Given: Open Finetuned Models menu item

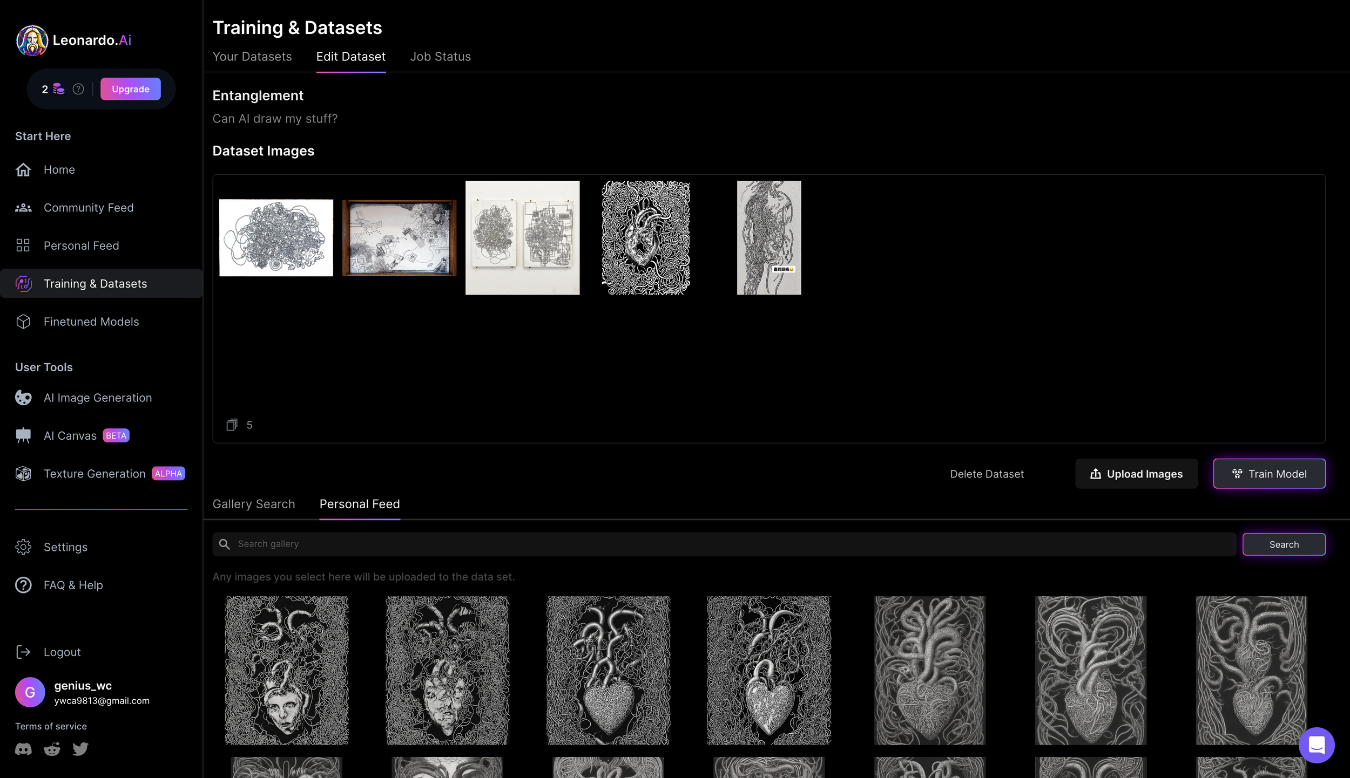Looking at the screenshot, I should pyautogui.click(x=91, y=322).
